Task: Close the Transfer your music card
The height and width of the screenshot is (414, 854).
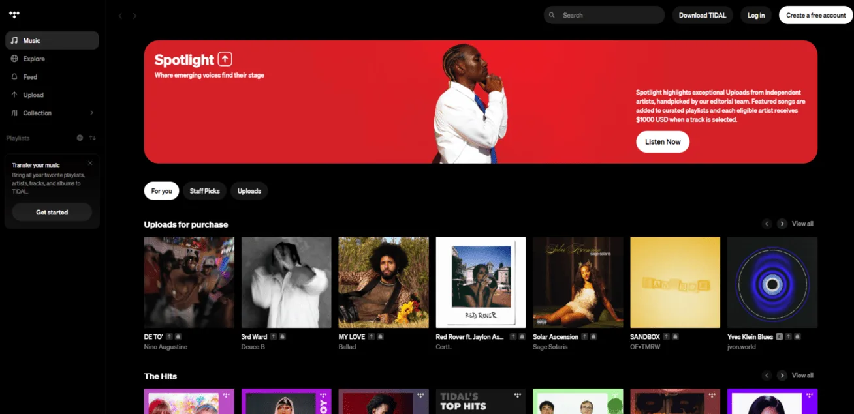Action: coord(90,163)
